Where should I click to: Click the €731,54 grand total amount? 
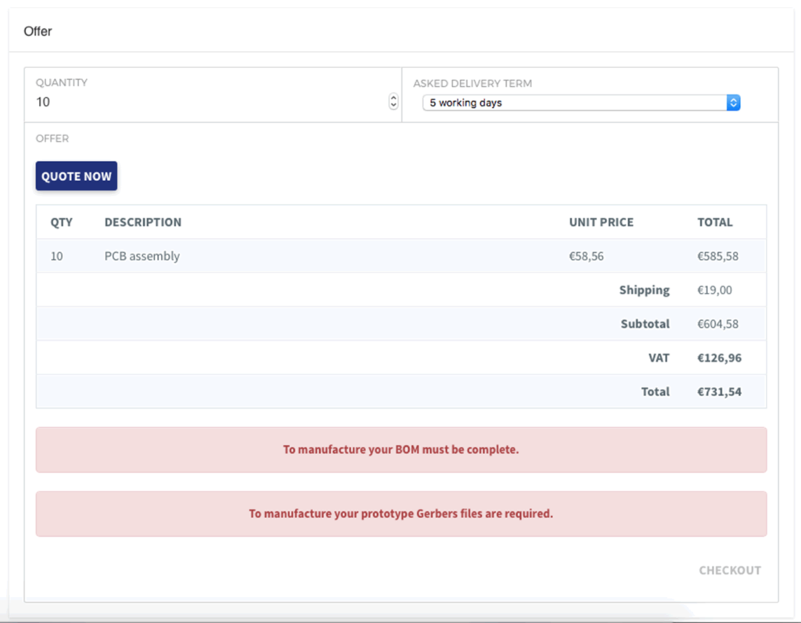[x=719, y=391]
